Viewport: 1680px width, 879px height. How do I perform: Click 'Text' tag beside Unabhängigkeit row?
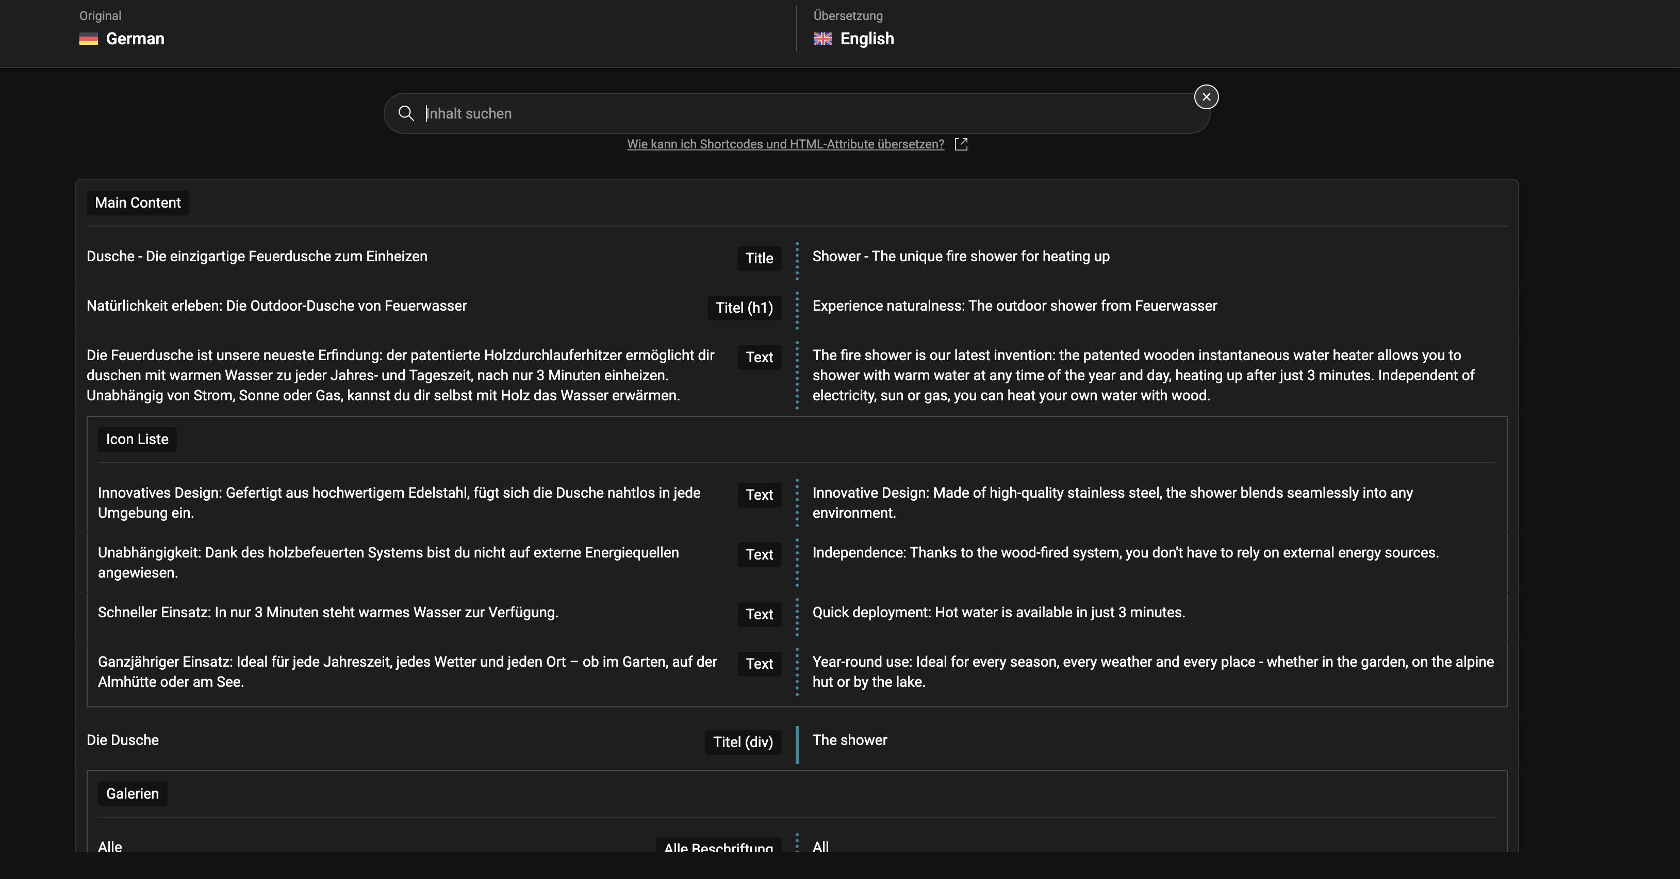tap(759, 554)
